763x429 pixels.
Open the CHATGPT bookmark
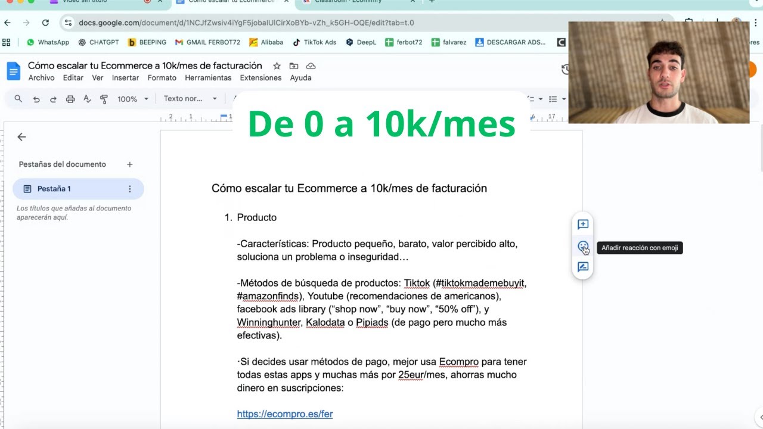coord(98,42)
